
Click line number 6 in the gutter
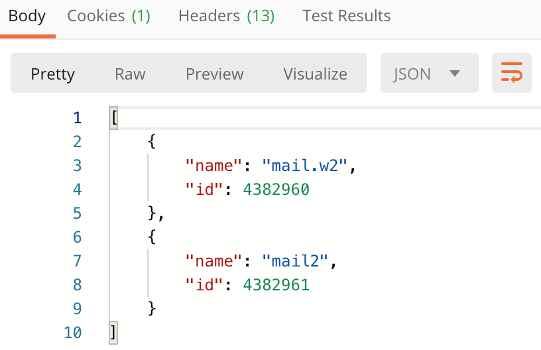78,237
